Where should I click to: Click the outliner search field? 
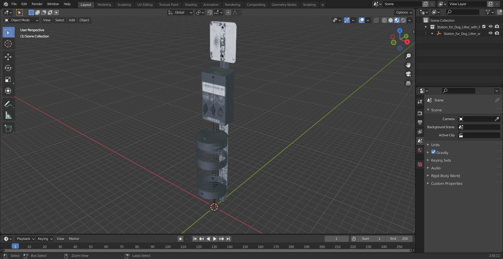[x=462, y=12]
